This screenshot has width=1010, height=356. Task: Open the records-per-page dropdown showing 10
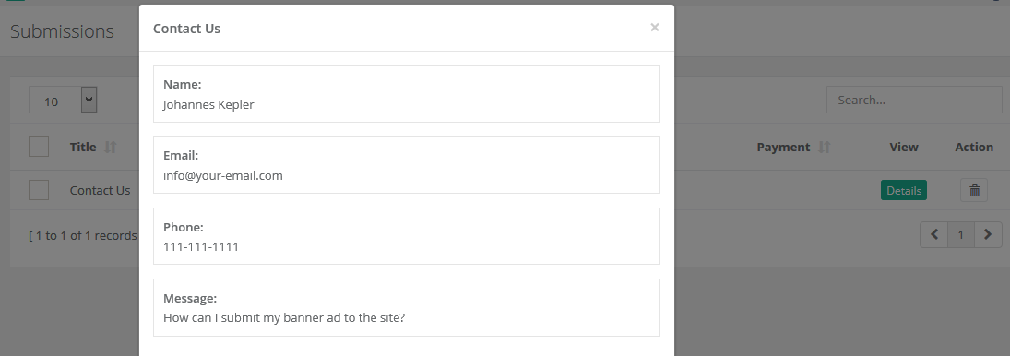click(63, 100)
